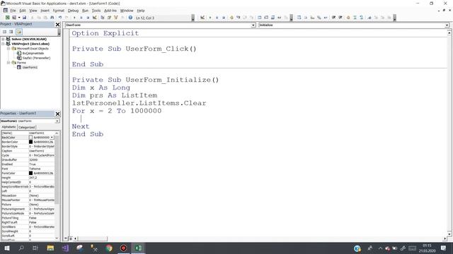This screenshot has height=254, width=453.
Task: Toggle breakpoint with the hand icon on the Debug toolbar
Action: click(231, 18)
